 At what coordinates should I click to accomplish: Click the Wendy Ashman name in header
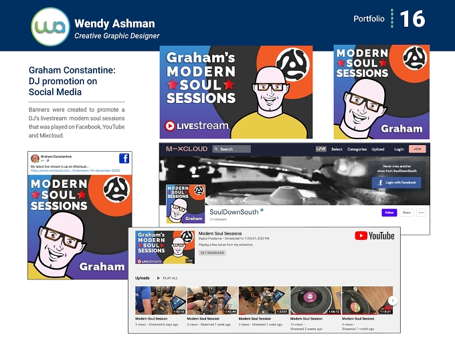point(114,23)
